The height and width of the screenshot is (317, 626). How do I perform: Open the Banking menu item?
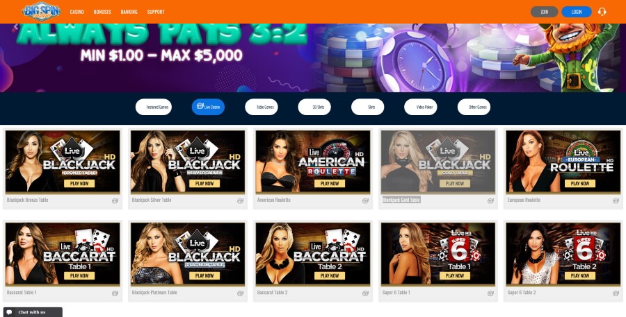[129, 12]
